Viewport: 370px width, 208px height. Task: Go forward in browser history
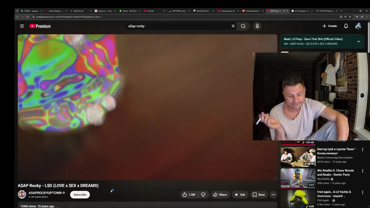(23, 17)
